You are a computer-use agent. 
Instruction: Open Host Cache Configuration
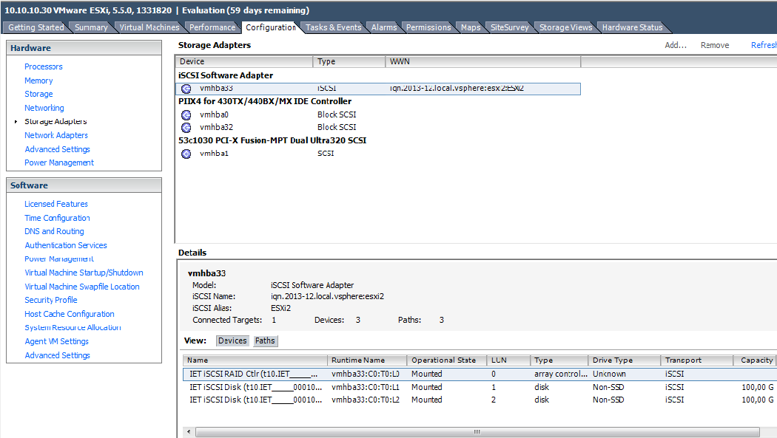(x=70, y=314)
